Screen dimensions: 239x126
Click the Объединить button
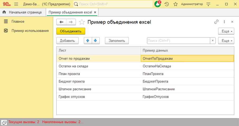tap(71, 31)
